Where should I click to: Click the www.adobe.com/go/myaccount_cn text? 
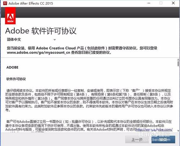point(39,52)
